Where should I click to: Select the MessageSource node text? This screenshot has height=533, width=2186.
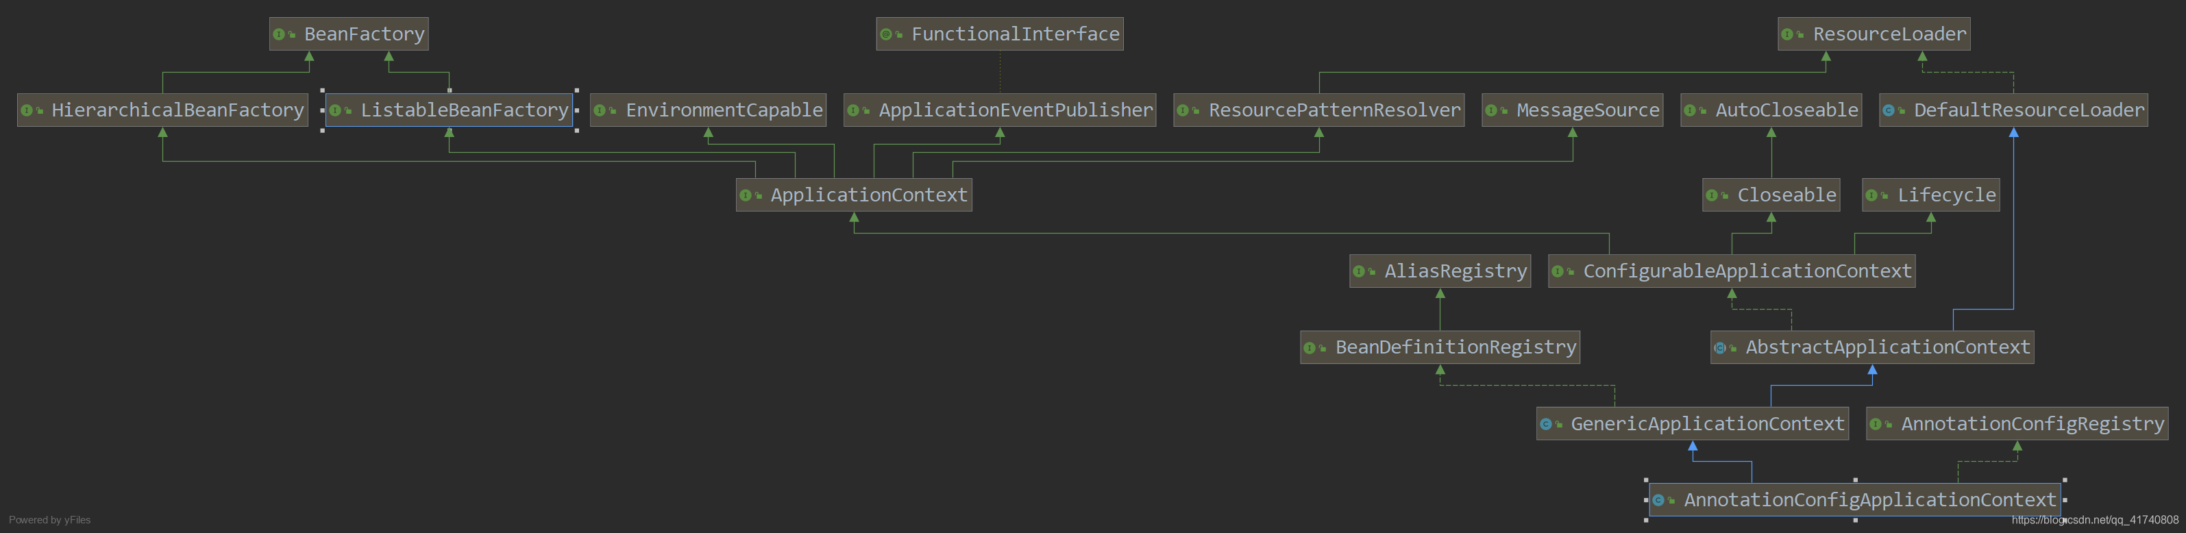(1588, 110)
